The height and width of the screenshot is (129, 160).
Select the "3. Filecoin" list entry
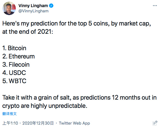point(16,64)
